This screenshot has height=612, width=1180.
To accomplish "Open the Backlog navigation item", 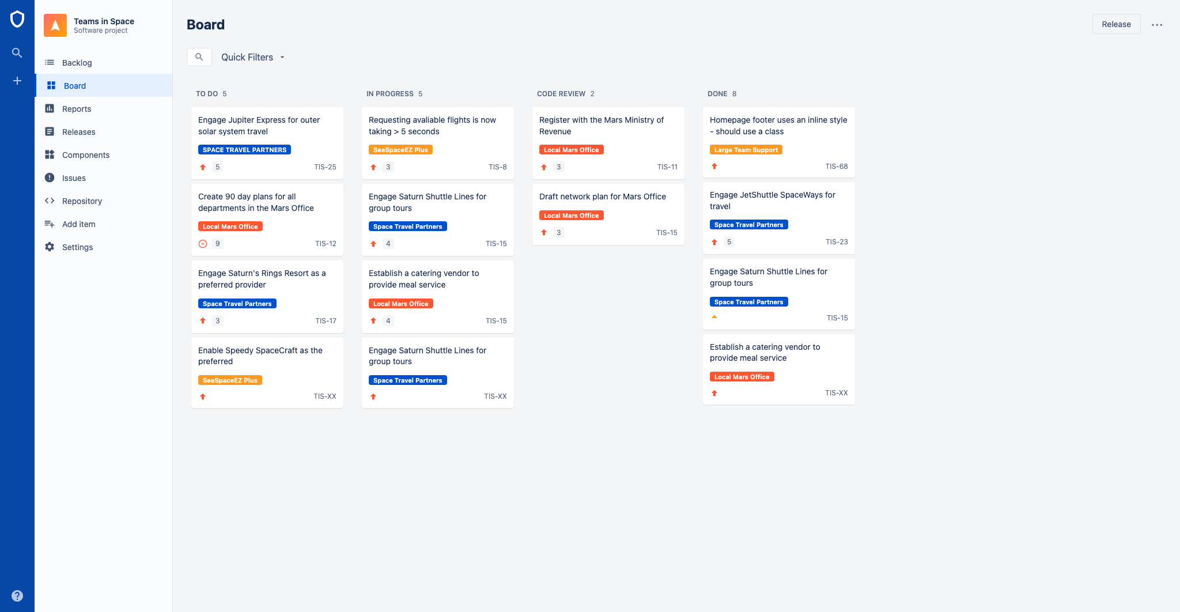I will coord(77,63).
